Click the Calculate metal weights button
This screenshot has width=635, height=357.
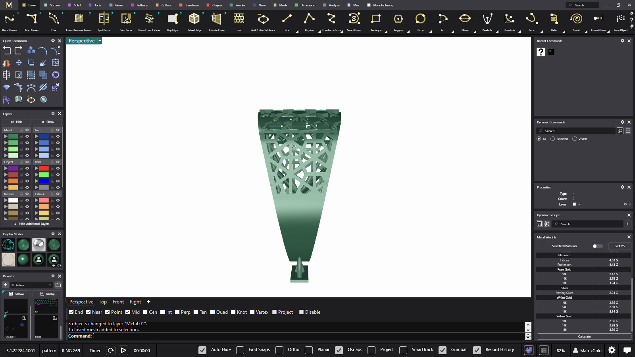584,336
